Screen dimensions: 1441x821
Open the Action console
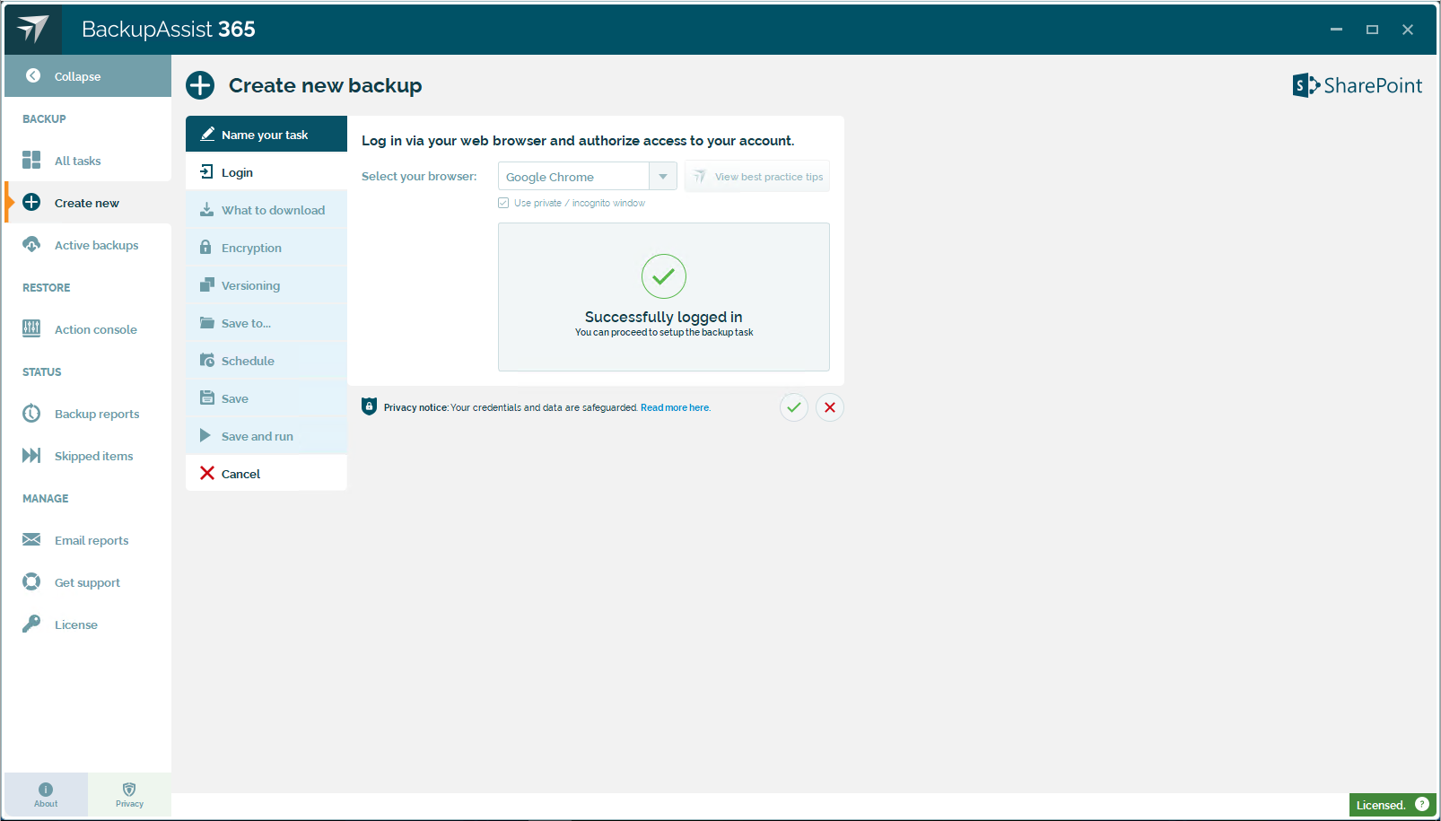point(88,329)
